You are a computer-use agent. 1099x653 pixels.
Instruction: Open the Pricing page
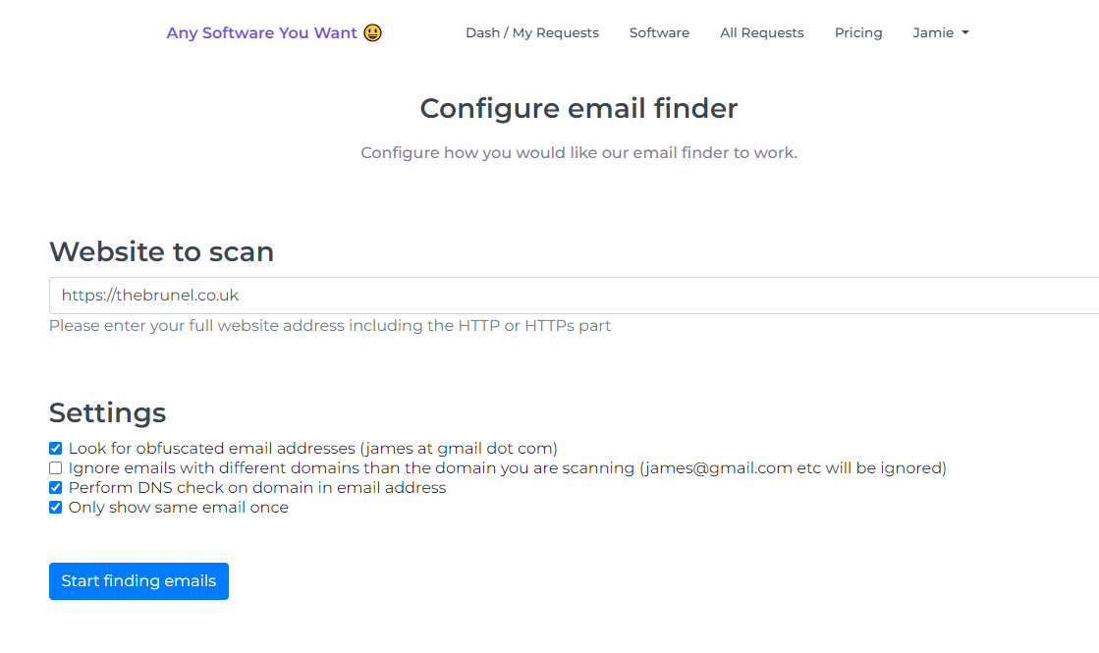pyautogui.click(x=858, y=33)
